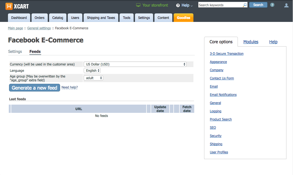Expand the Help menu chevron
Image resolution: width=293 pixels, height=175 pixels.
191,6
